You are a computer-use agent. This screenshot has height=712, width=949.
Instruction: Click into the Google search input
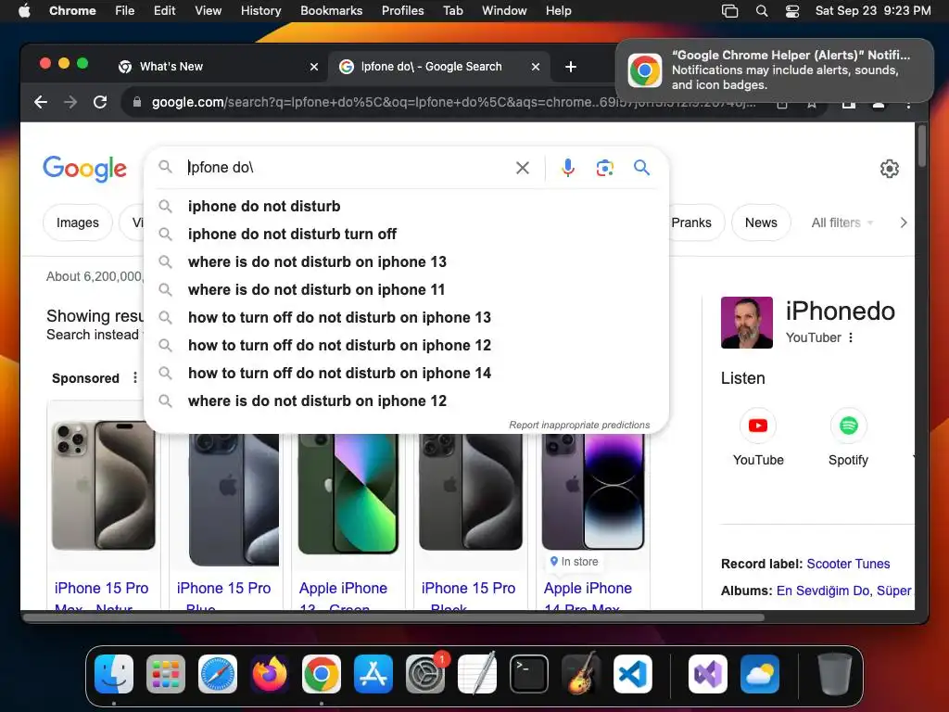345,168
